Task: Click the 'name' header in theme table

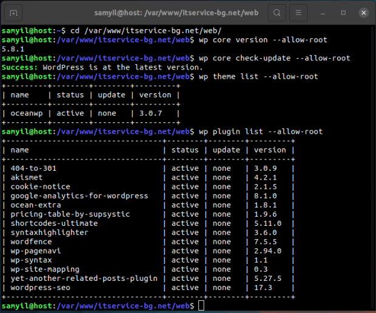Action: (x=19, y=95)
